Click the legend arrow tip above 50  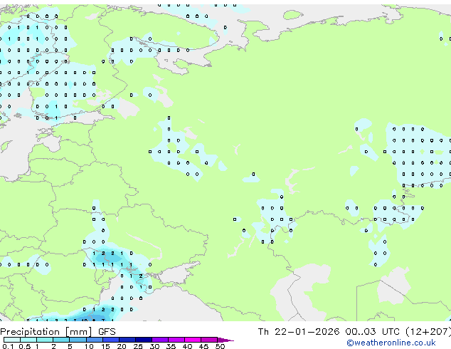point(225,340)
